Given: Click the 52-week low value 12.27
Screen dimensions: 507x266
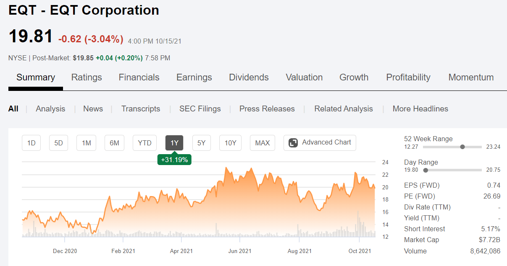Looking at the screenshot, I should pos(410,147).
